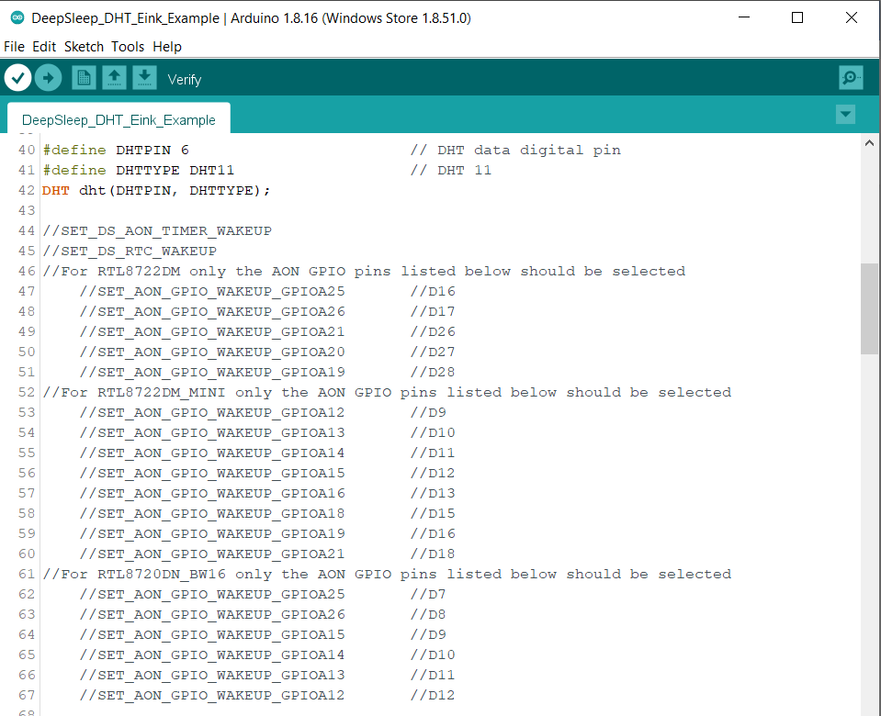
Task: Click GPIOA12 on line 53
Action: coord(312,413)
